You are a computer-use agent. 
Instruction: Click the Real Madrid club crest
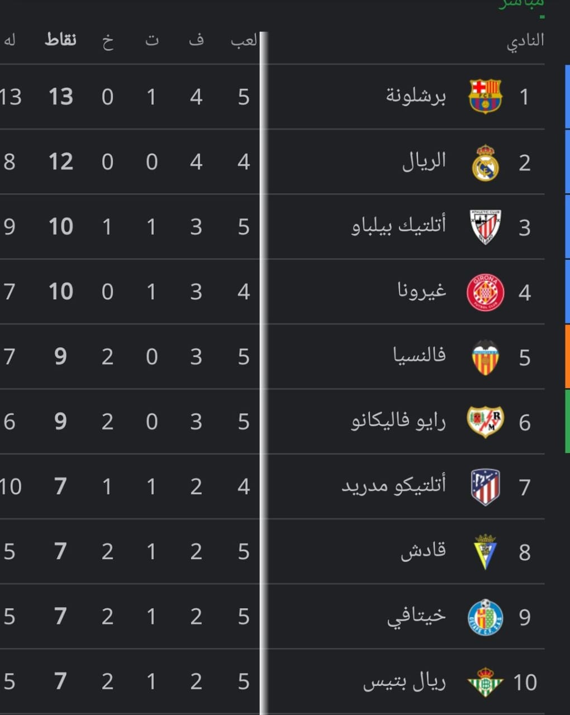pyautogui.click(x=485, y=163)
